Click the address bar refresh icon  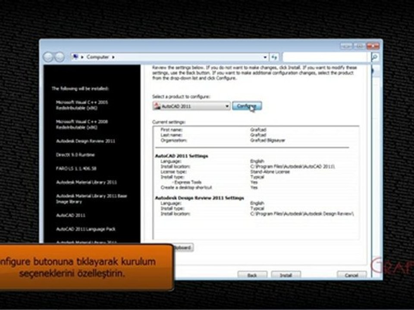pos(274,57)
